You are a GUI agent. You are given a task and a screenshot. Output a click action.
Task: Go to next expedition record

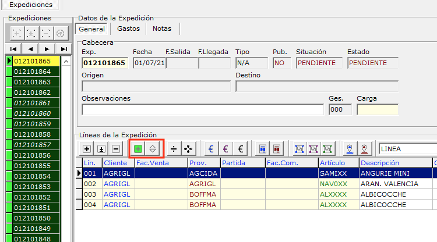(47, 48)
